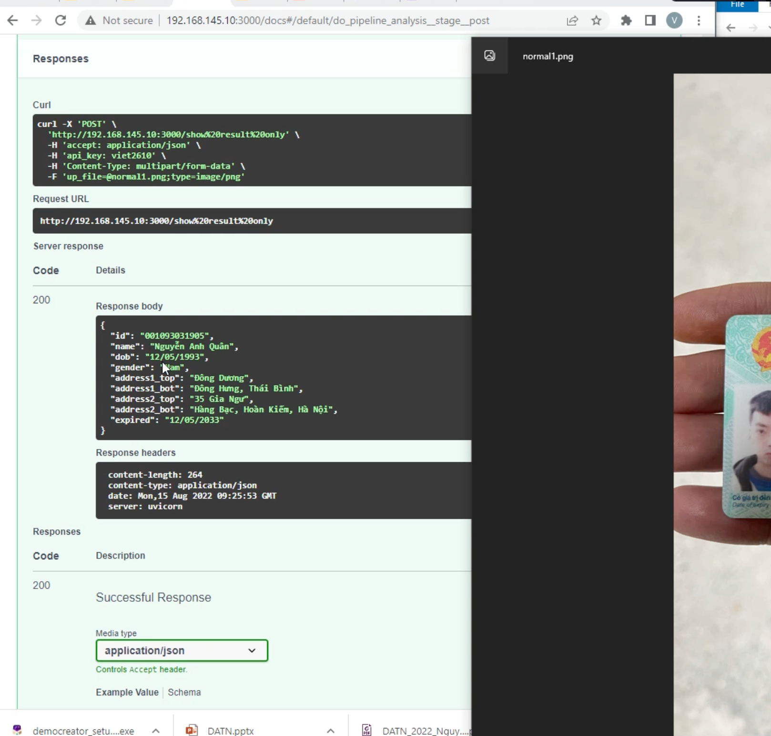Click the "accept: application/json" curl line

[124, 145]
